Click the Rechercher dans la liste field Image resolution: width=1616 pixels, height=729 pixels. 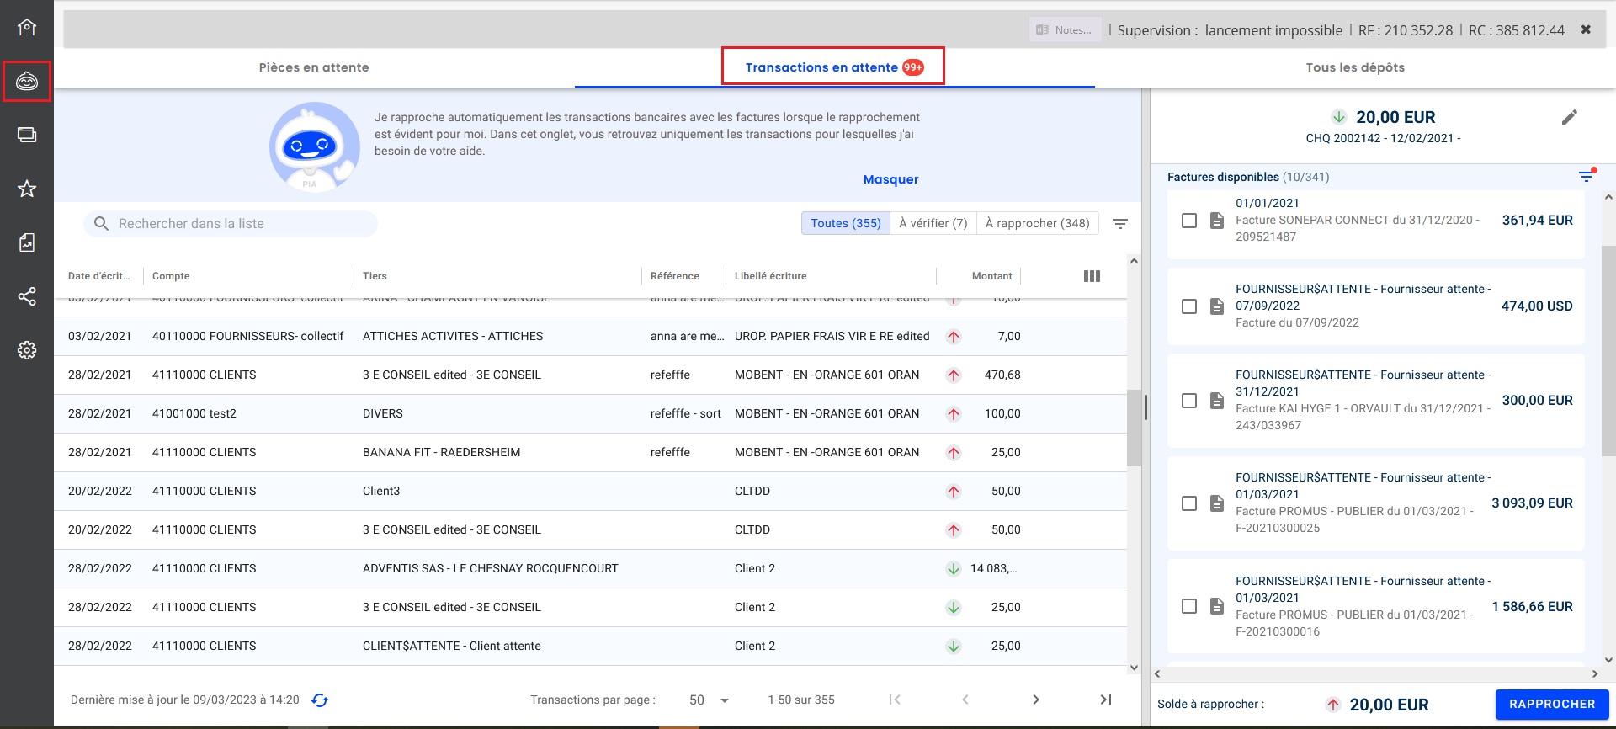[x=231, y=224]
